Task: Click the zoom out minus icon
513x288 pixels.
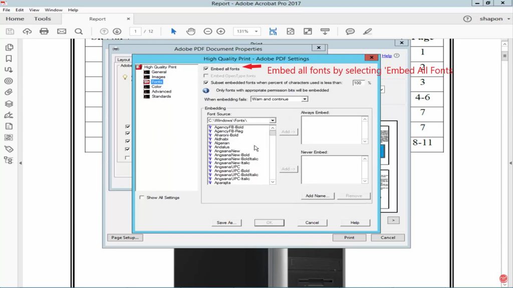Action: 208,31
